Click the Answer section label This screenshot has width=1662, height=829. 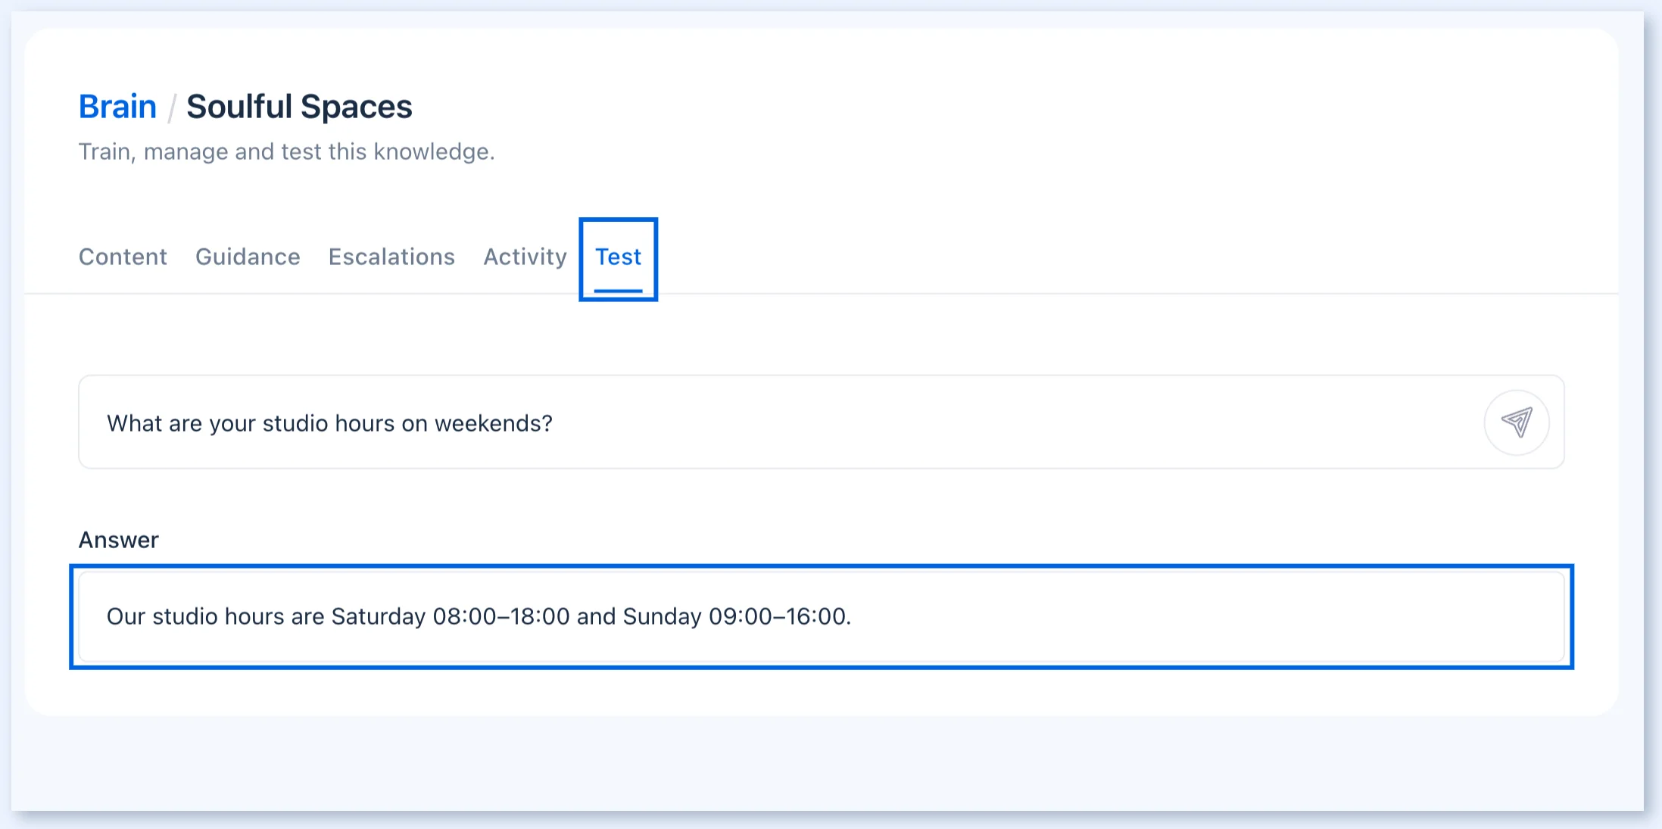(x=119, y=540)
